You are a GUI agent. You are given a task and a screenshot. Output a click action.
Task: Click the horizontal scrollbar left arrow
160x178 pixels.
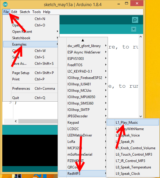click(16, 121)
